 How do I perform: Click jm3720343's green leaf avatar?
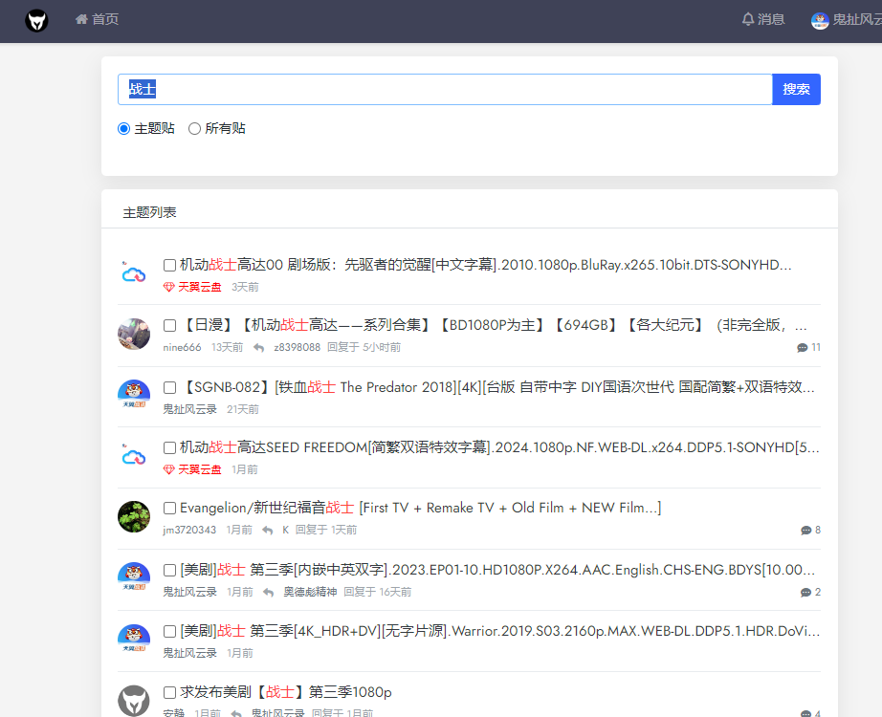(x=133, y=517)
